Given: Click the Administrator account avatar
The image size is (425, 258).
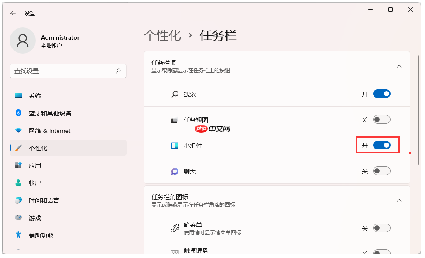Looking at the screenshot, I should click(23, 40).
